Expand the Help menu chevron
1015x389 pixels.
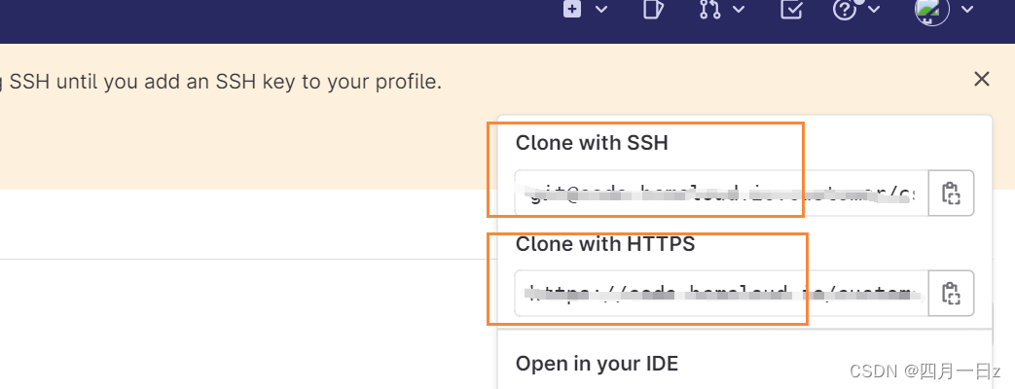pos(873,10)
